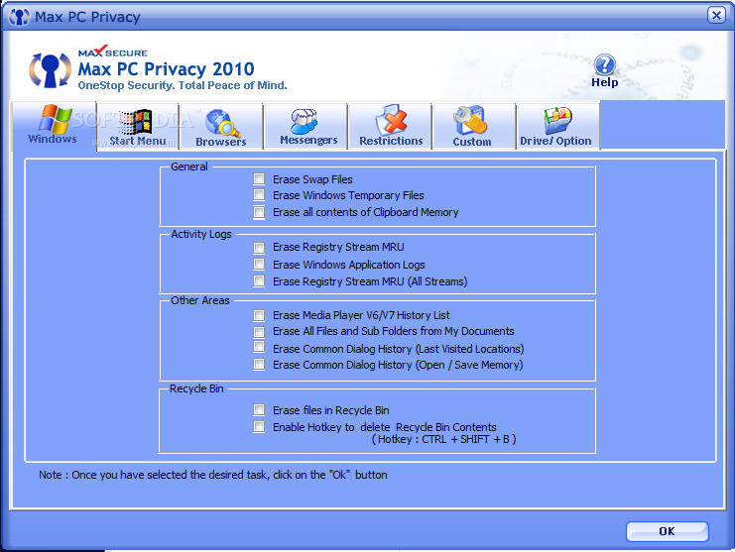Screen dimensions: 735x552
Task: Click the Help question mark icon
Action: [x=605, y=65]
